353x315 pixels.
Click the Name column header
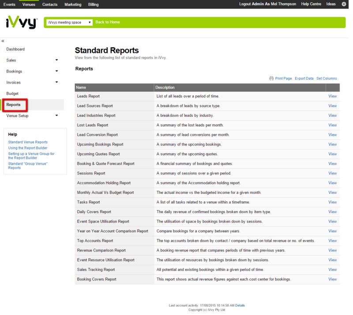[x=114, y=88]
